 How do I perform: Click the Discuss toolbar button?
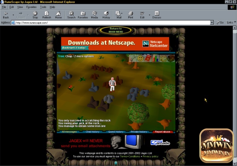tap(157, 15)
